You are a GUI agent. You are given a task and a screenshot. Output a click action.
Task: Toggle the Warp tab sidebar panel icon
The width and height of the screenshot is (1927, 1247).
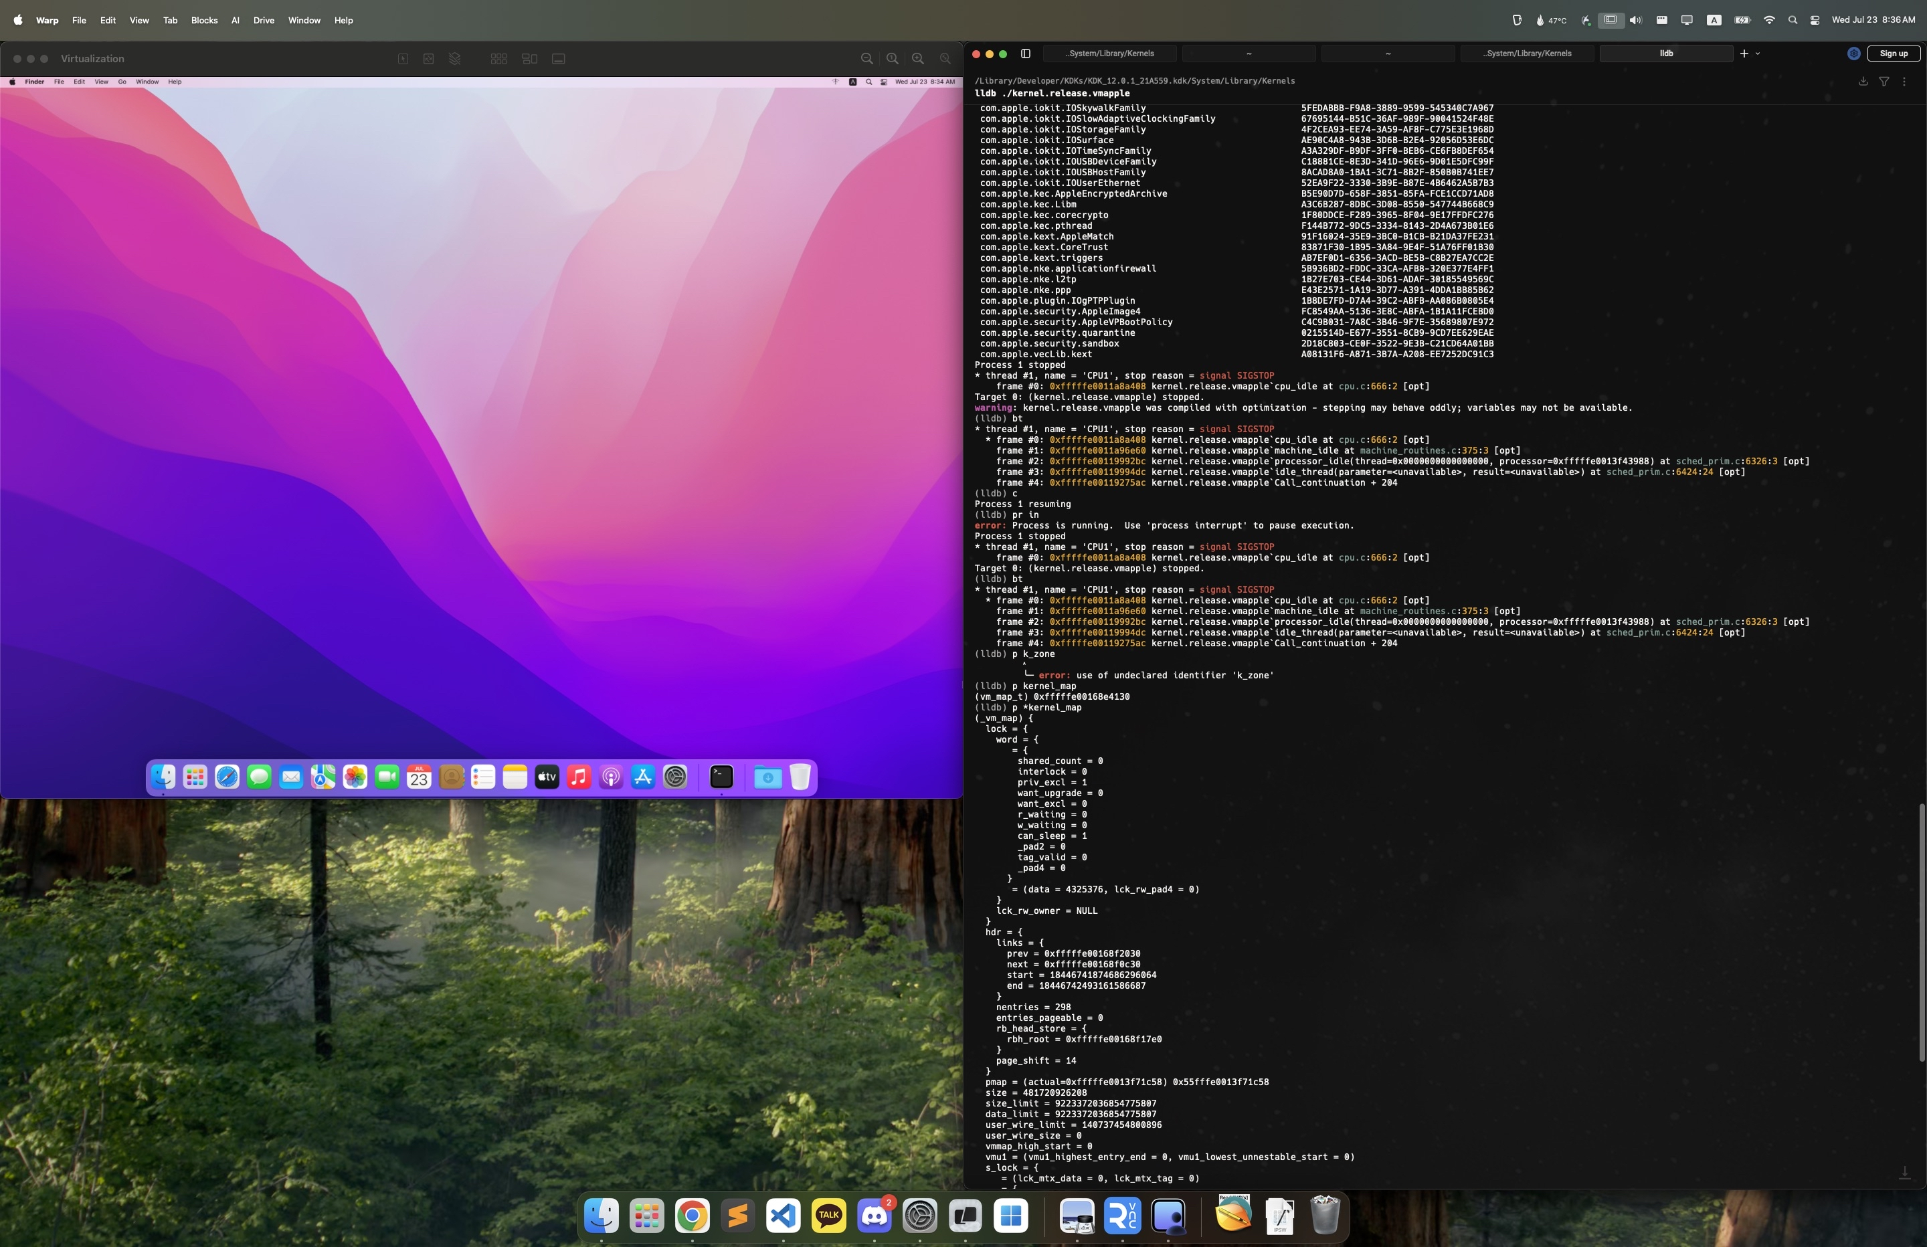point(1025,54)
